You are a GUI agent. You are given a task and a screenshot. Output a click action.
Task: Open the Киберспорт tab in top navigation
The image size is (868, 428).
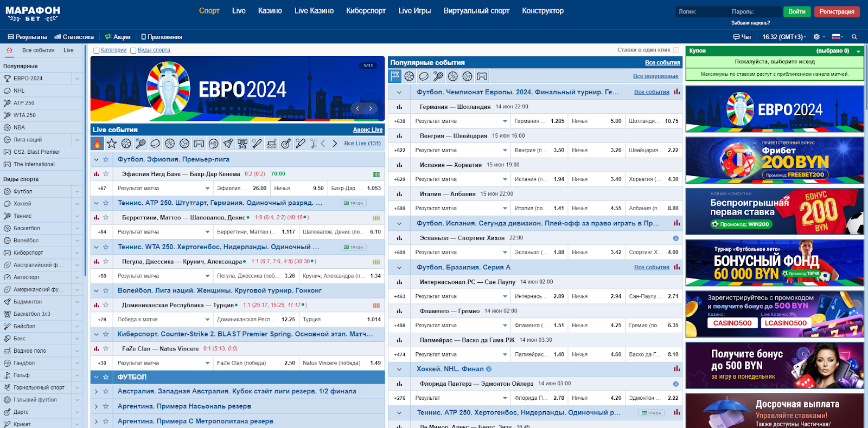pyautogui.click(x=366, y=10)
